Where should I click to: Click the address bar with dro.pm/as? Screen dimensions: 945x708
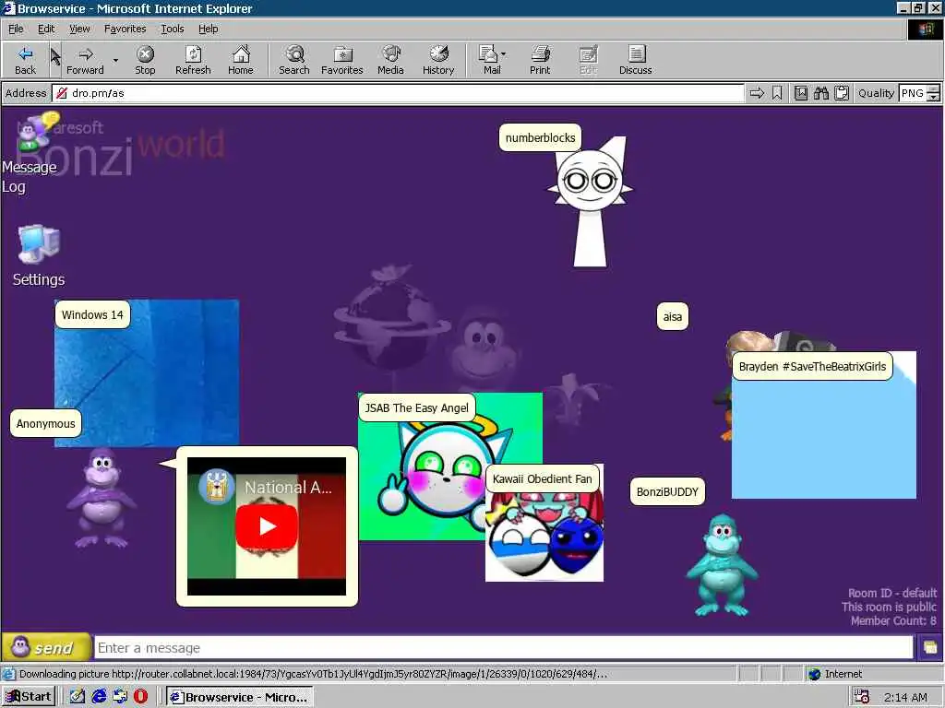tap(398, 93)
